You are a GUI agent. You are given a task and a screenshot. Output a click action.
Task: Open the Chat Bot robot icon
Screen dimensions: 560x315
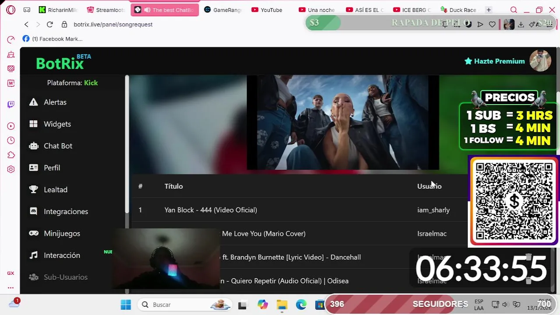tap(33, 146)
